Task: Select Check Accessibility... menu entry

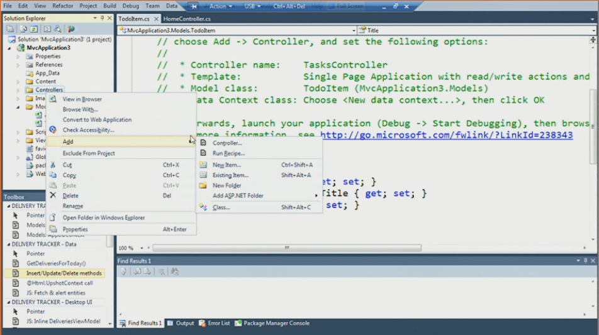Action: tap(88, 130)
